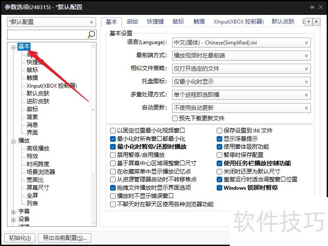
Task: Expand the 设备 tree node
Action: (x=14, y=219)
